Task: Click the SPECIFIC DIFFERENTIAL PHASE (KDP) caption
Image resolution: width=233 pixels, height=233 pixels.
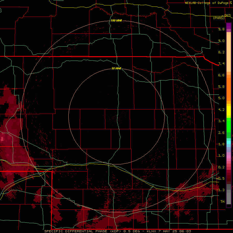Action: pyautogui.click(x=83, y=231)
